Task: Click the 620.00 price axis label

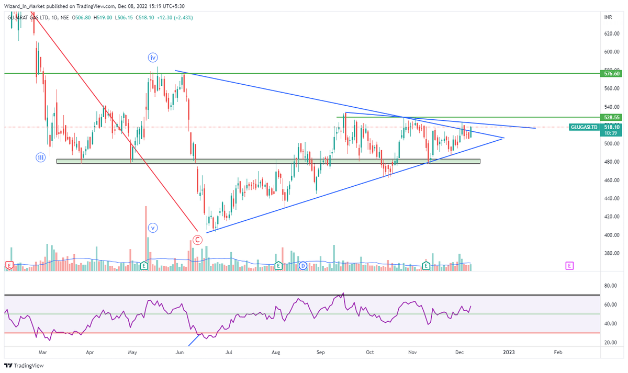Action: point(612,33)
